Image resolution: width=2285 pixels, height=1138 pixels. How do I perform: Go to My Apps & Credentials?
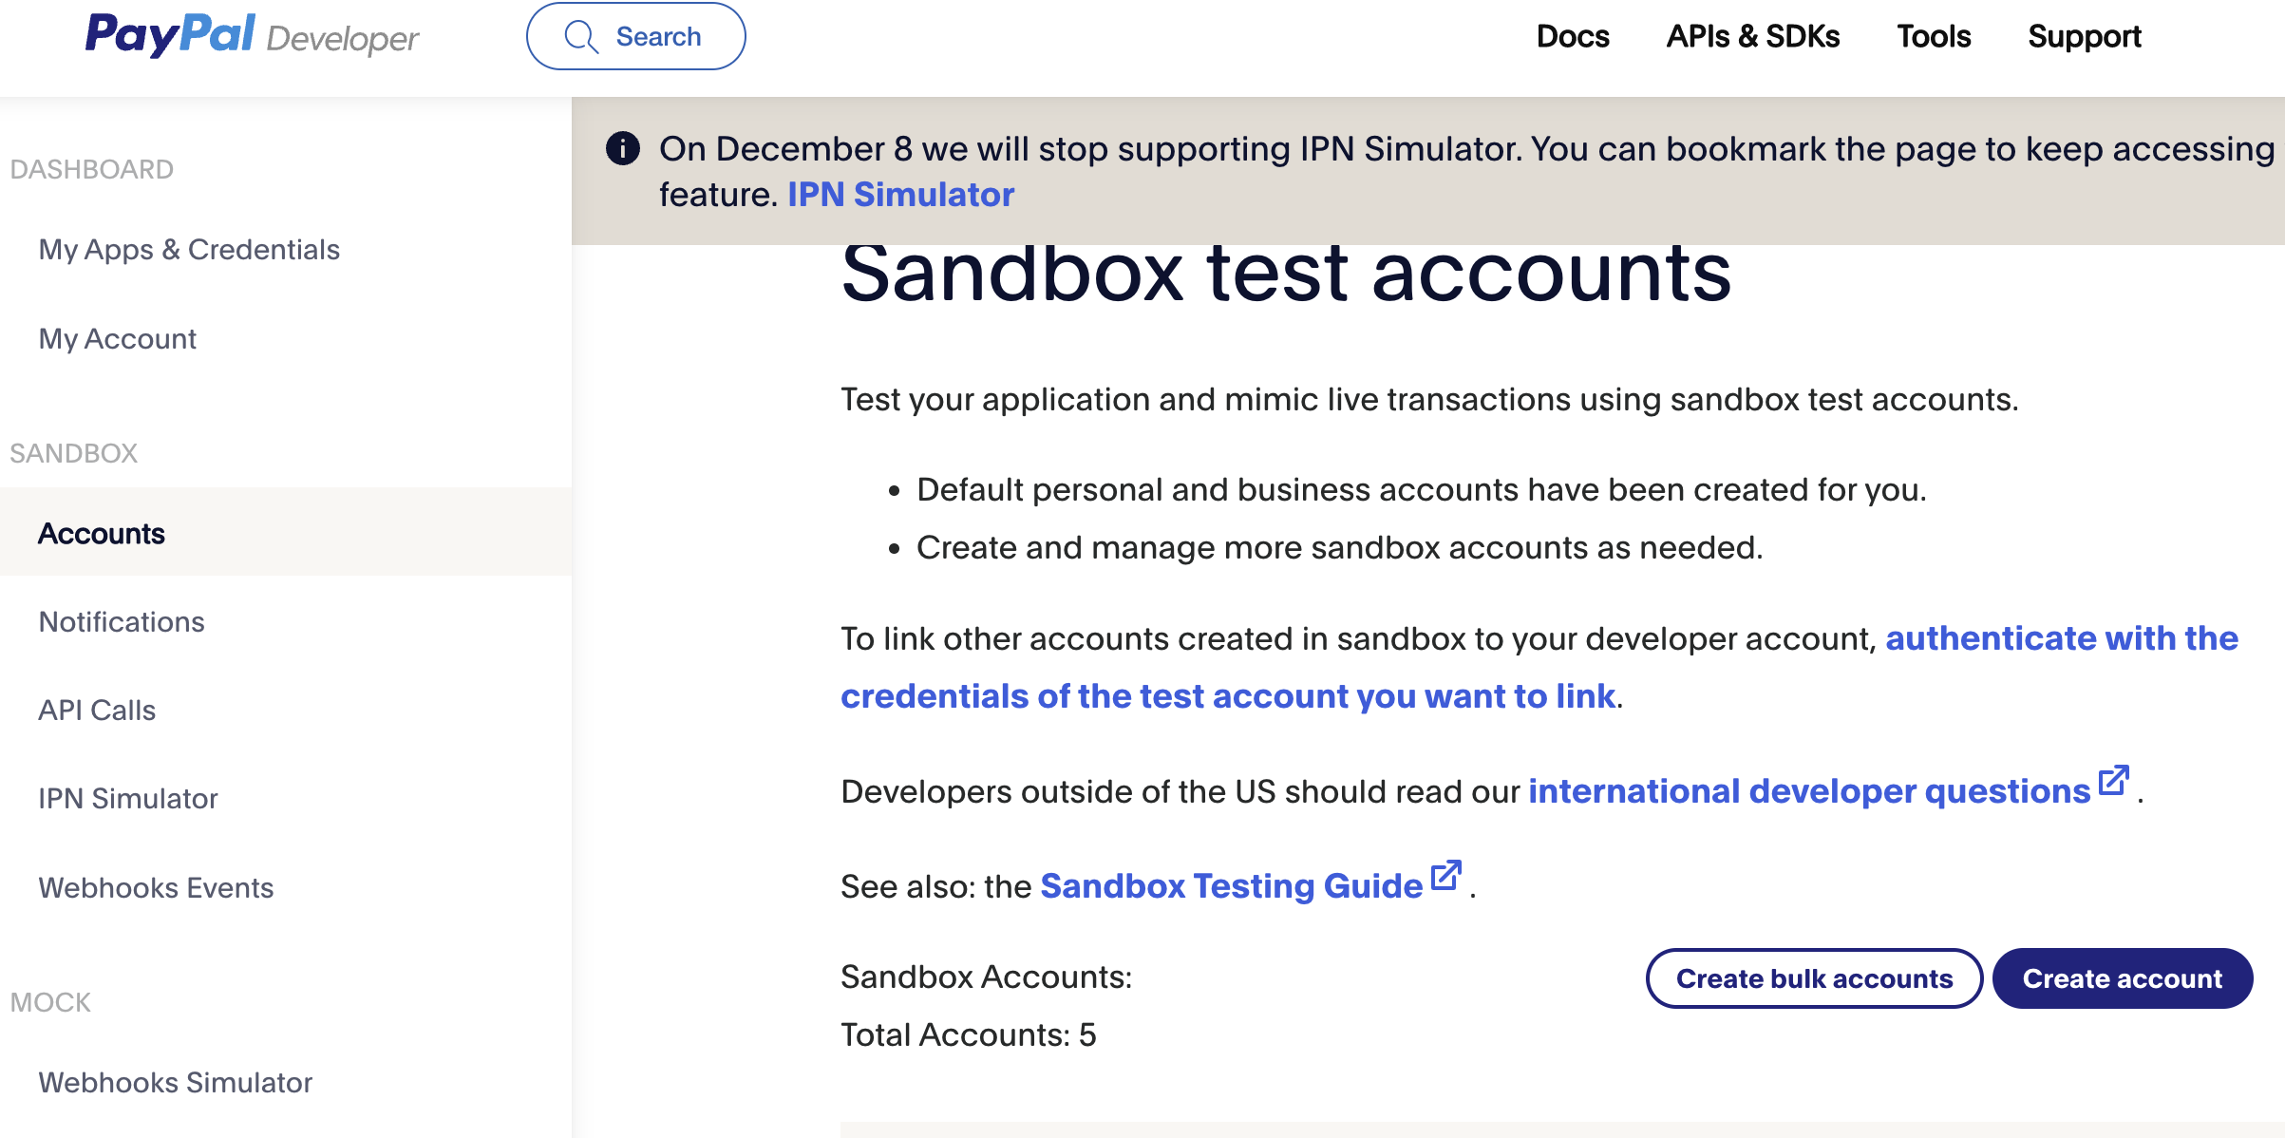click(x=189, y=250)
